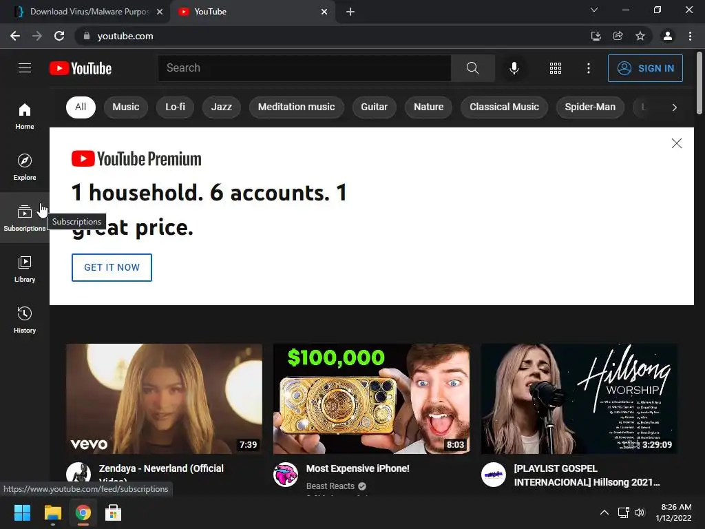Select the Spider-Man chip
This screenshot has height=529, width=705.
pyautogui.click(x=590, y=107)
